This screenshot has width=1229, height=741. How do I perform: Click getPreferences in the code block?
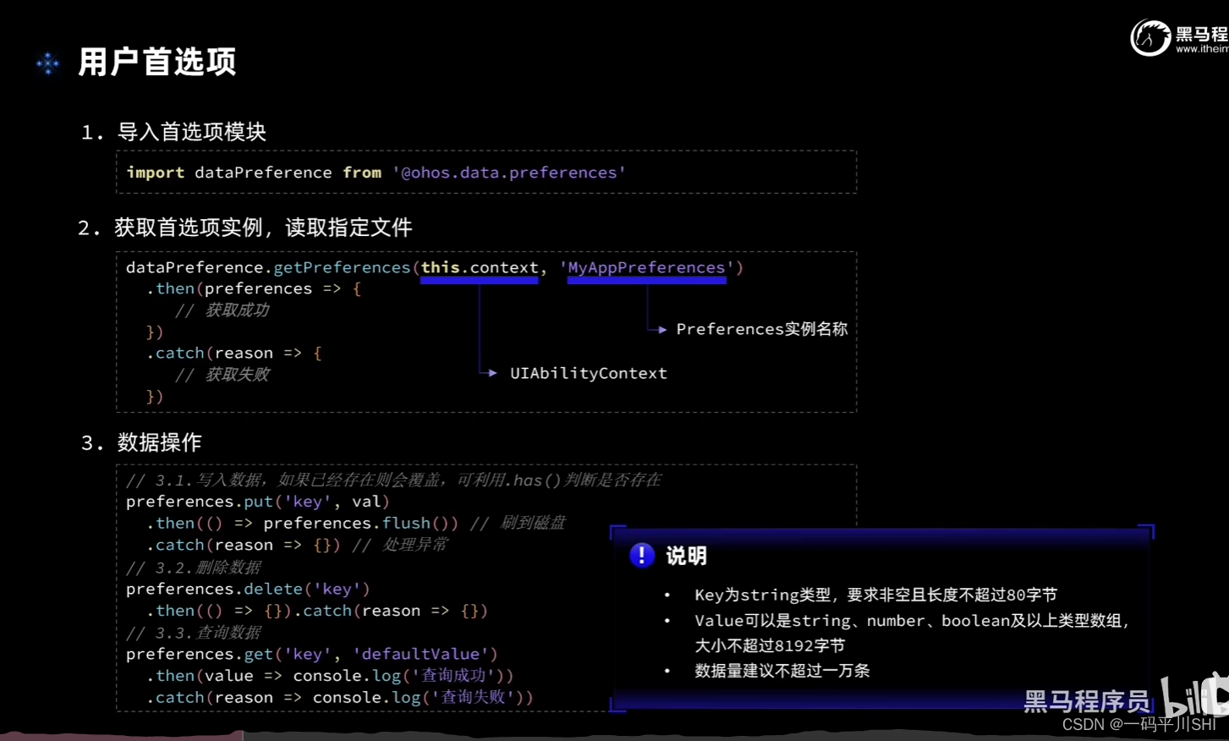342,267
